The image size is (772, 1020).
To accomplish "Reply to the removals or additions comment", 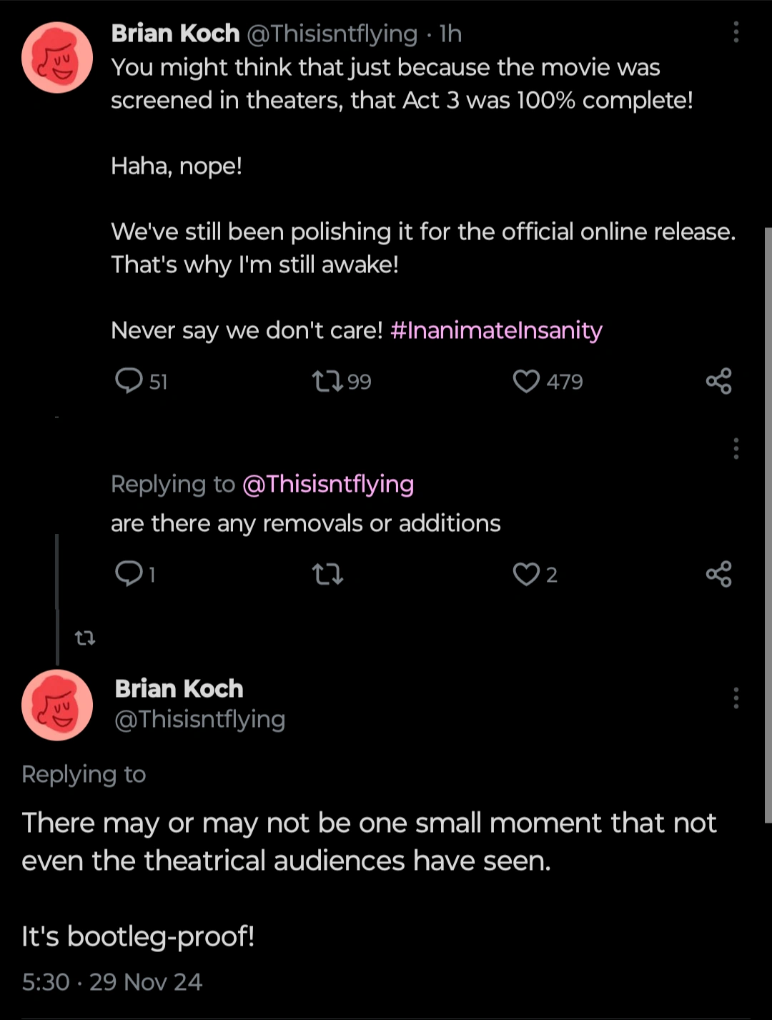I will pyautogui.click(x=129, y=573).
